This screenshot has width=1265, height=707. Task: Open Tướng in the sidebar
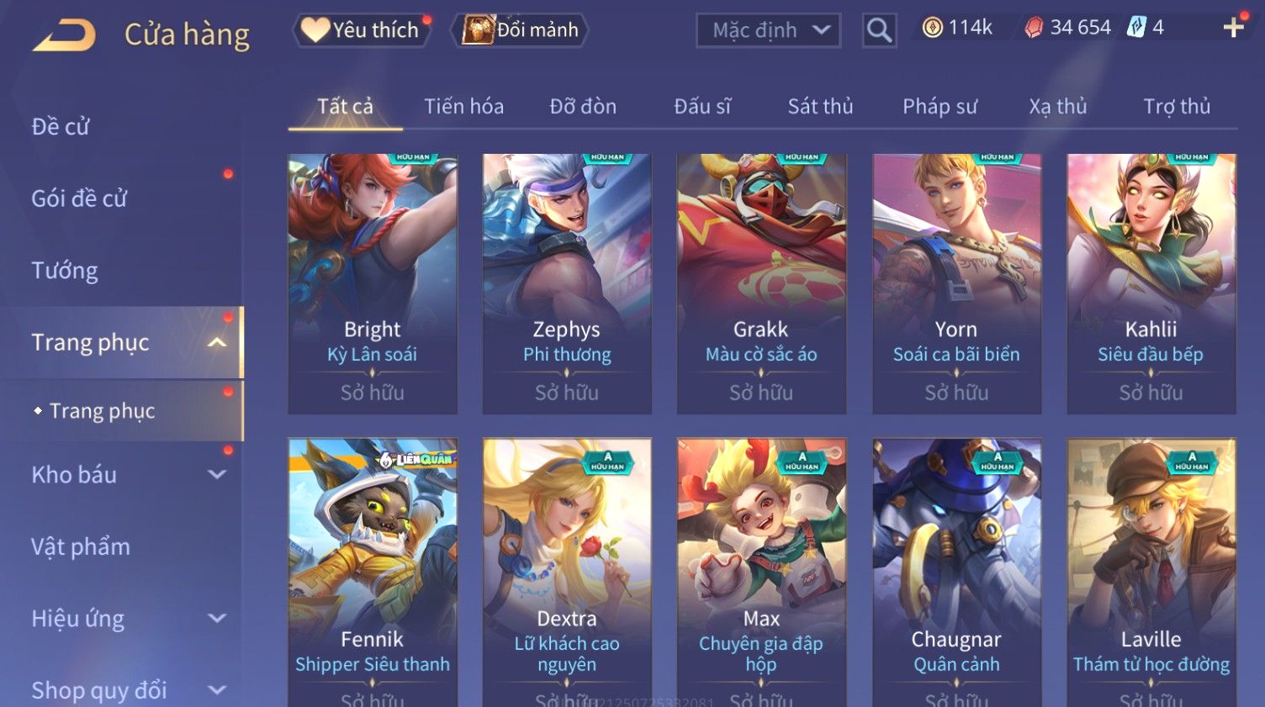[65, 271]
